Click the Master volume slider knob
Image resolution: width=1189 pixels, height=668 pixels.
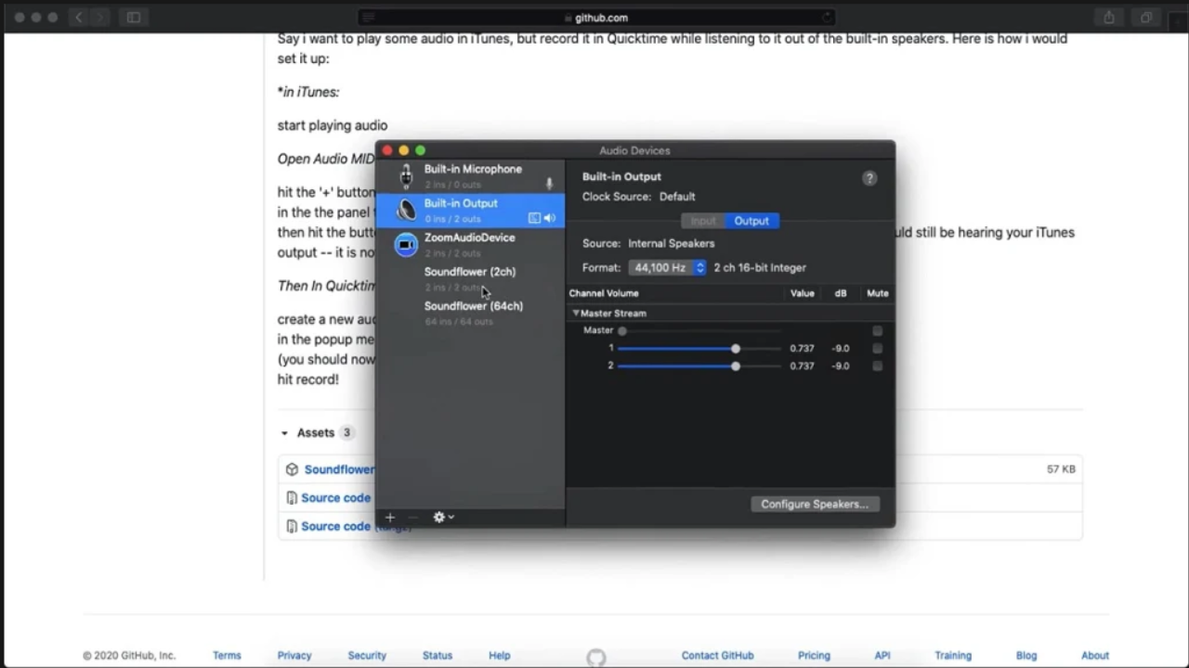(622, 331)
